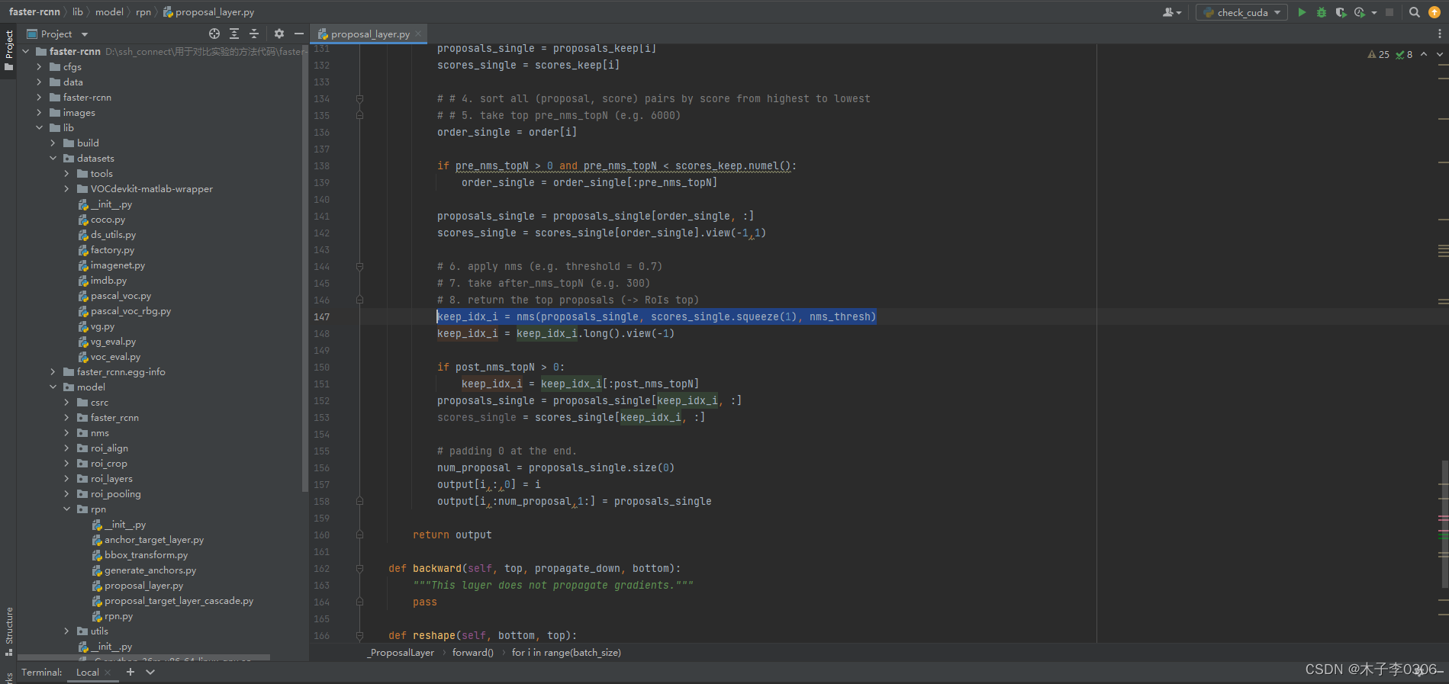The height and width of the screenshot is (684, 1449).
Task: Expand the roi_align folder
Action: click(67, 448)
